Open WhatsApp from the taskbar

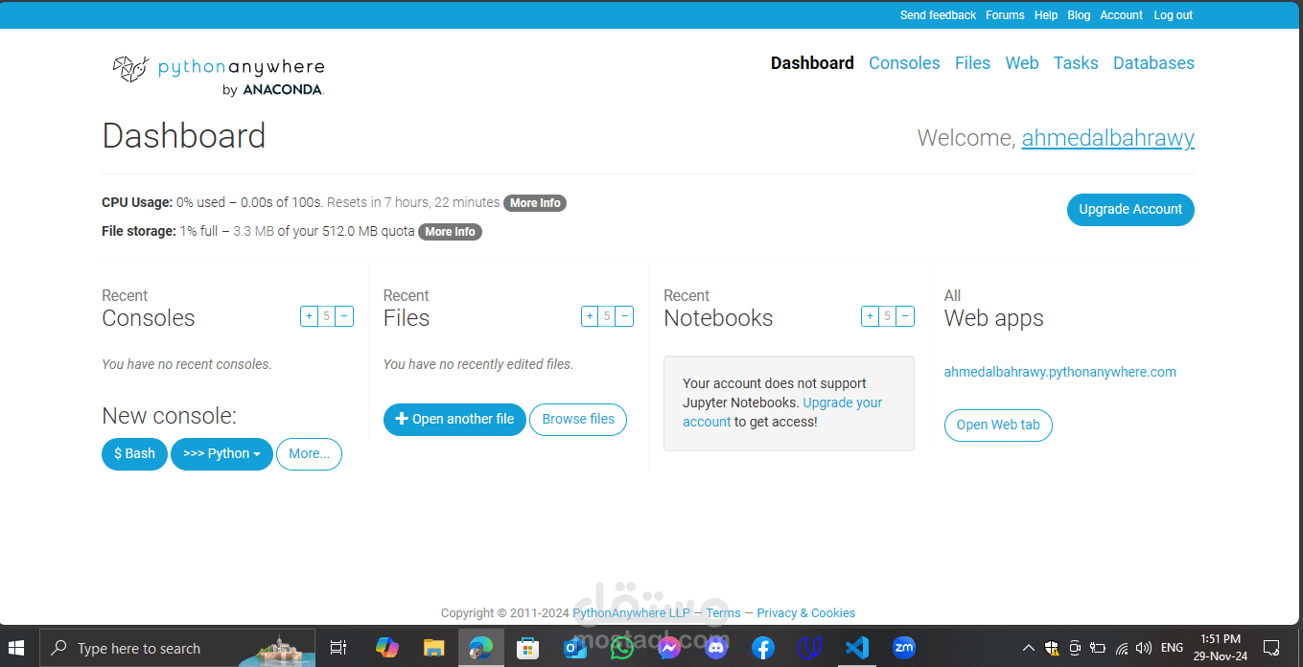pos(622,648)
